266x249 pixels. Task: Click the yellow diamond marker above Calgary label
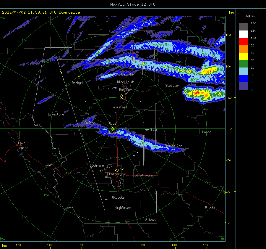click(117, 171)
